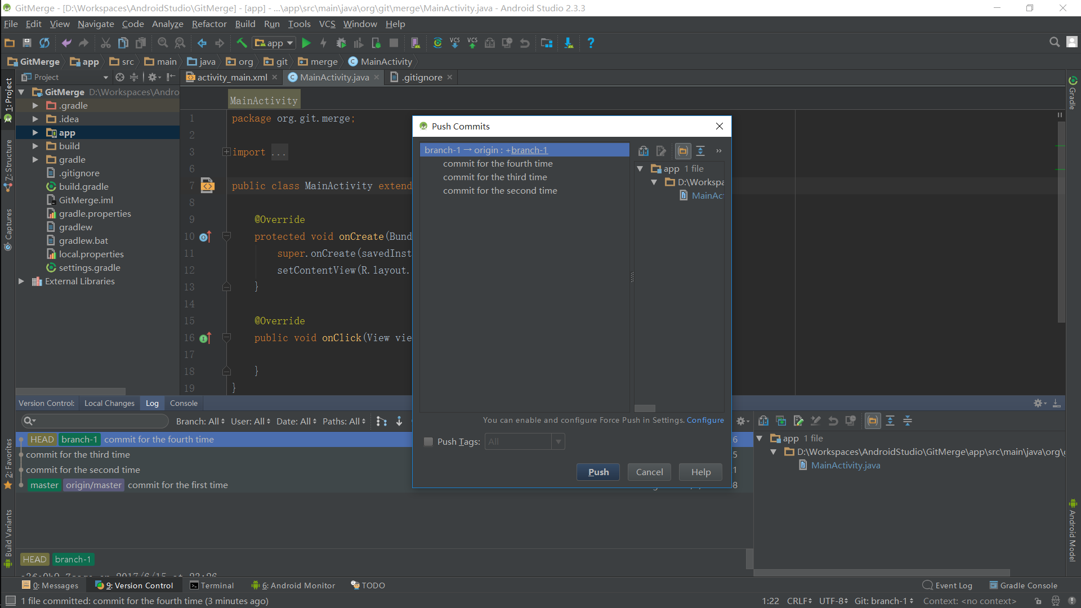Toggle Group by Directory in Log details
Screen dimensions: 1081x608
point(873,421)
